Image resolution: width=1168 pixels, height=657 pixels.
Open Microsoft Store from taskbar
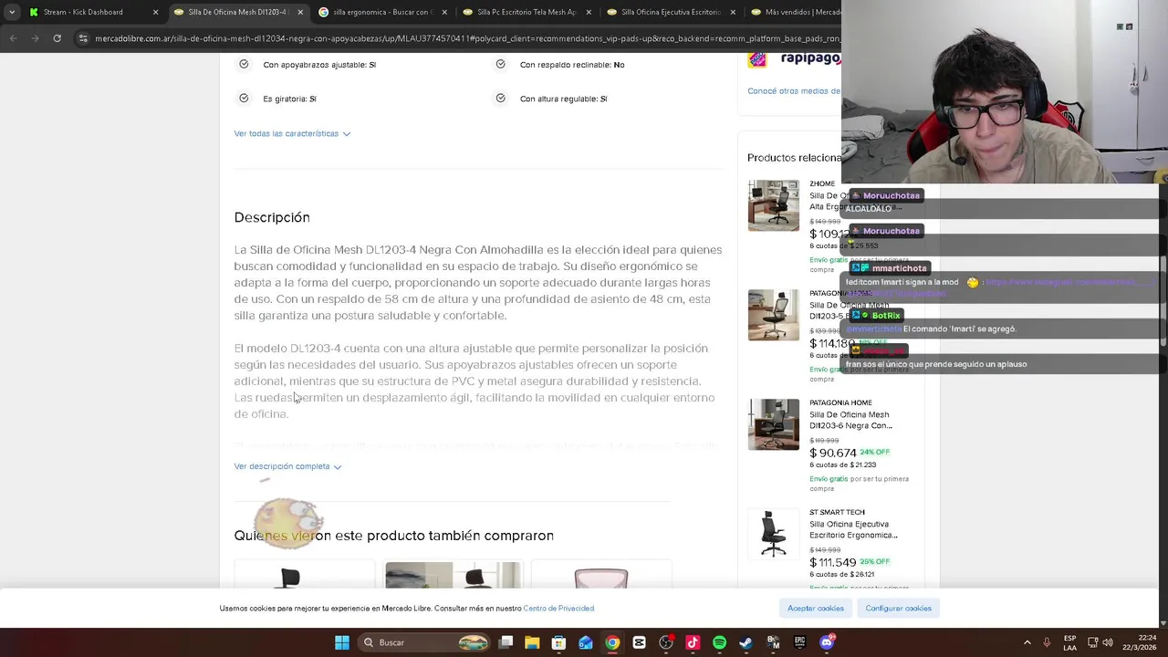point(558,642)
